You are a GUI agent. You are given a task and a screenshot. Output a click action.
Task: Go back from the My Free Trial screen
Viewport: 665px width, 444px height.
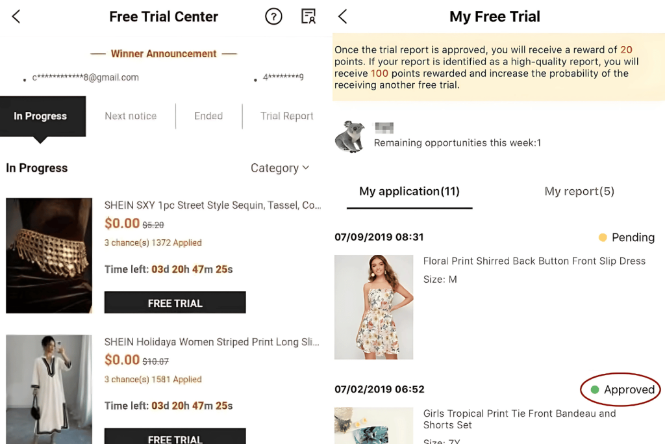pos(342,16)
